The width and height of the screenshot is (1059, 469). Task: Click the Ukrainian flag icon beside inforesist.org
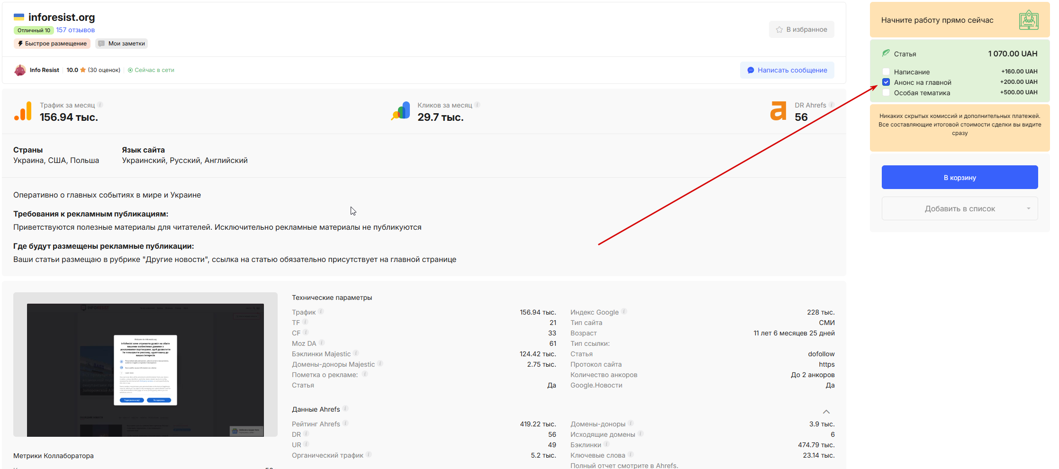tap(19, 17)
